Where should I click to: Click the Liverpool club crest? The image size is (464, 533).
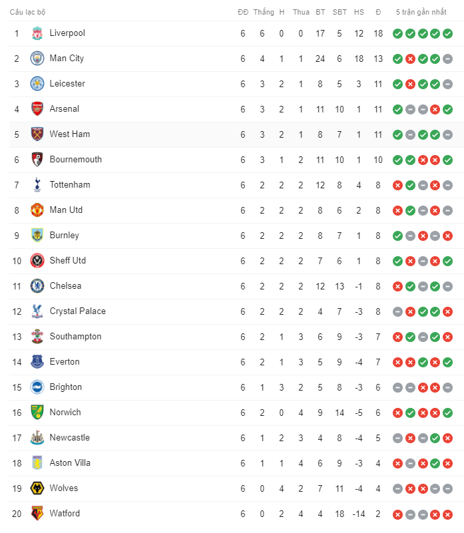tap(37, 33)
